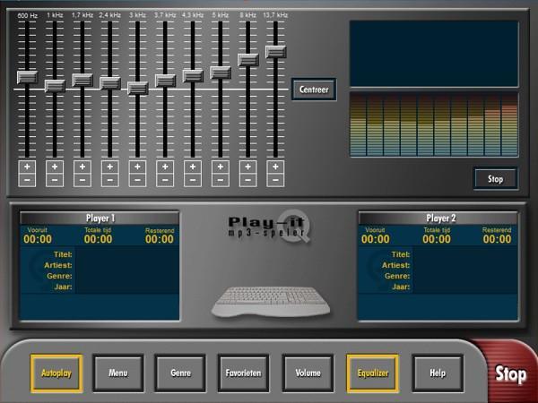Click the Play-it mp3-speler logo
The image size is (538, 403).
pos(269,227)
